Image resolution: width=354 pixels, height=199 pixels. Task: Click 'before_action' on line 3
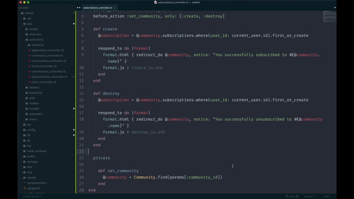(x=109, y=16)
